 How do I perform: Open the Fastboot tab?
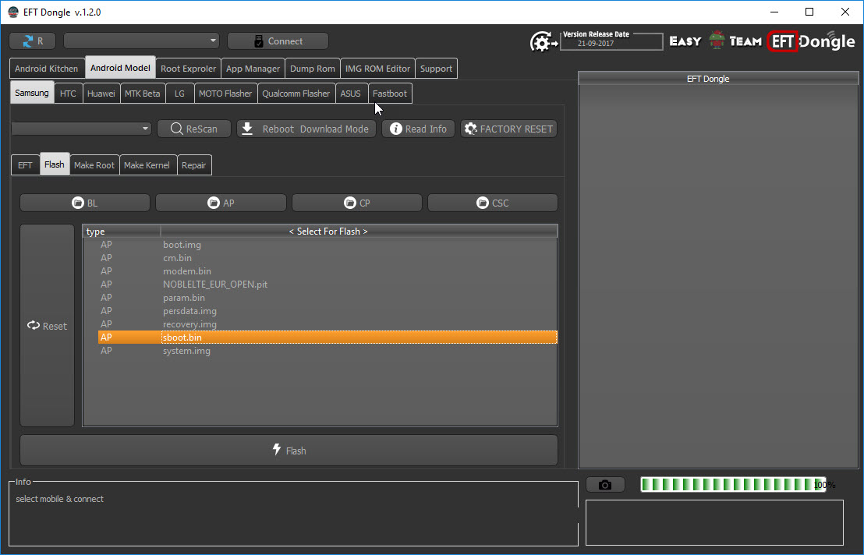click(390, 93)
